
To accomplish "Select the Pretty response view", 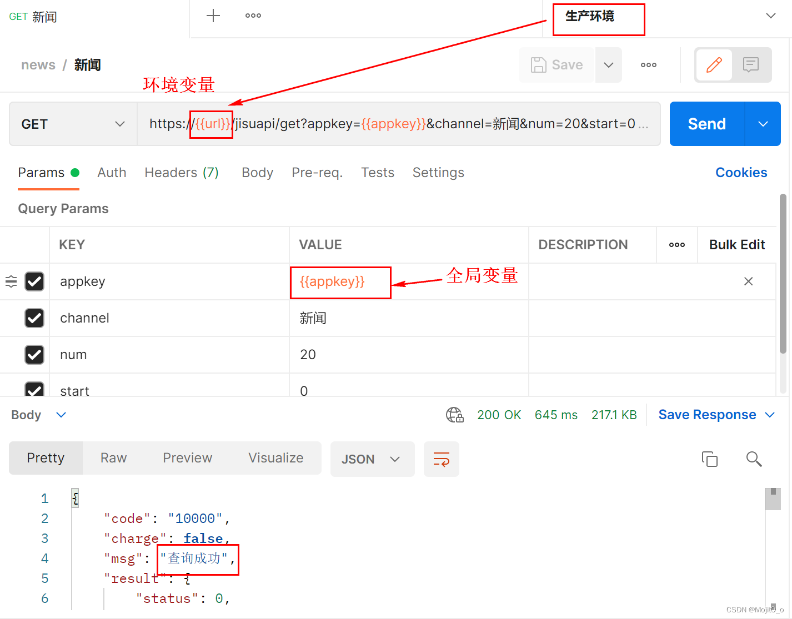I will coord(46,458).
